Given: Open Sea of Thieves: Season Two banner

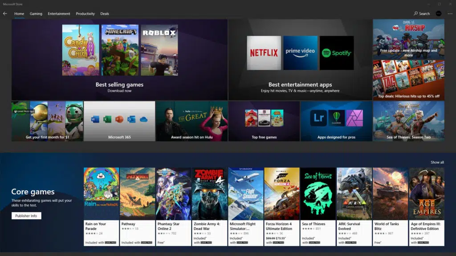Looking at the screenshot, I should pyautogui.click(x=409, y=121).
